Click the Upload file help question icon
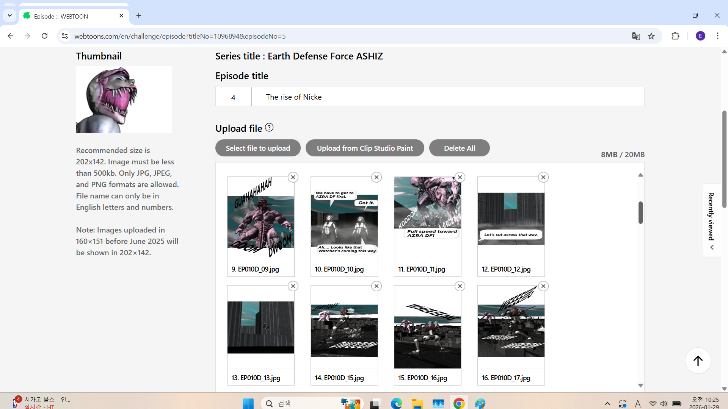Image resolution: width=728 pixels, height=409 pixels. click(269, 128)
